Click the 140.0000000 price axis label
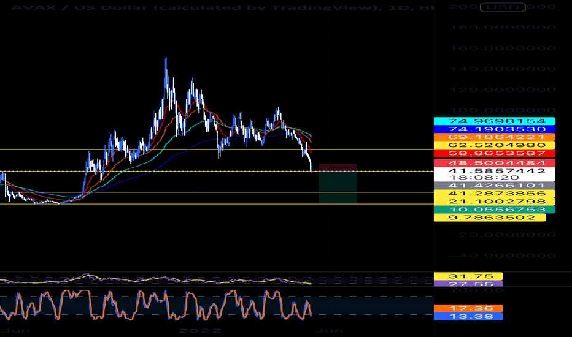Image resolution: width=572 pixels, height=337 pixels. (503, 69)
